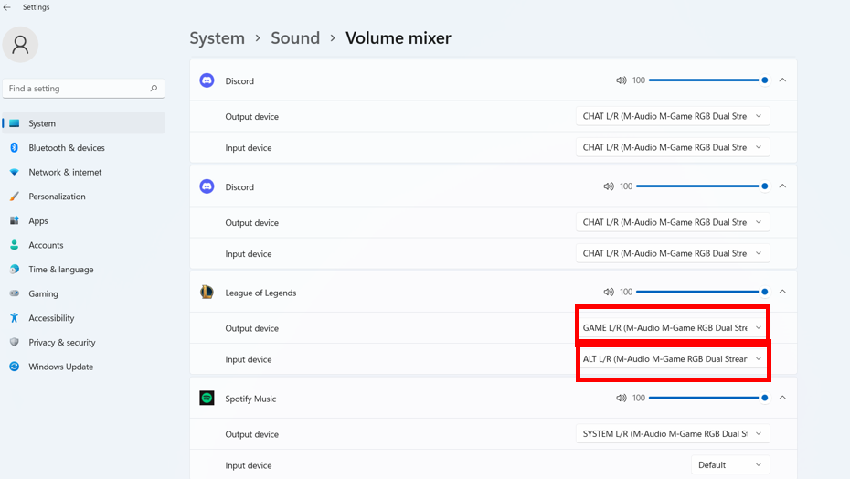The width and height of the screenshot is (850, 479).
Task: Open Windows Update settings
Action: pos(83,367)
